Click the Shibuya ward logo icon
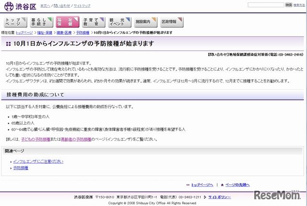Screen dimensions: 307x206 pyautogui.click(x=9, y=6)
